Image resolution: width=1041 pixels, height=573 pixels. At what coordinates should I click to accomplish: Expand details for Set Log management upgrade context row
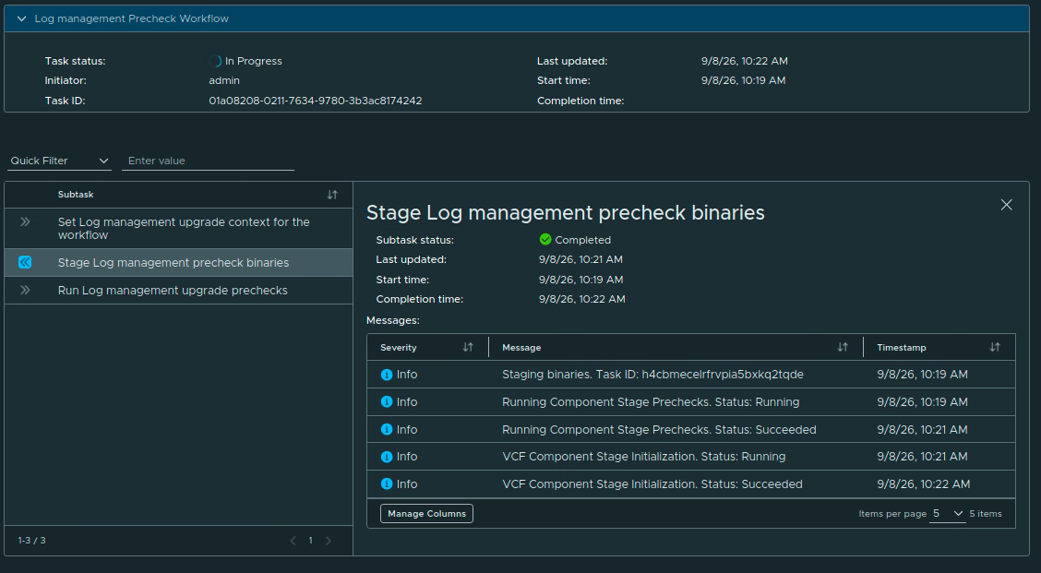[x=25, y=221]
